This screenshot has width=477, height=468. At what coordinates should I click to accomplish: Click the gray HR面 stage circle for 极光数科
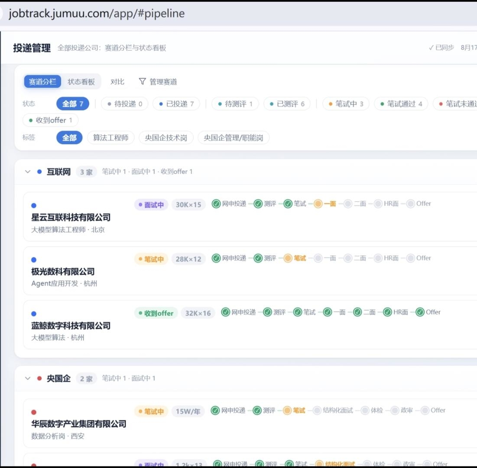(x=378, y=258)
